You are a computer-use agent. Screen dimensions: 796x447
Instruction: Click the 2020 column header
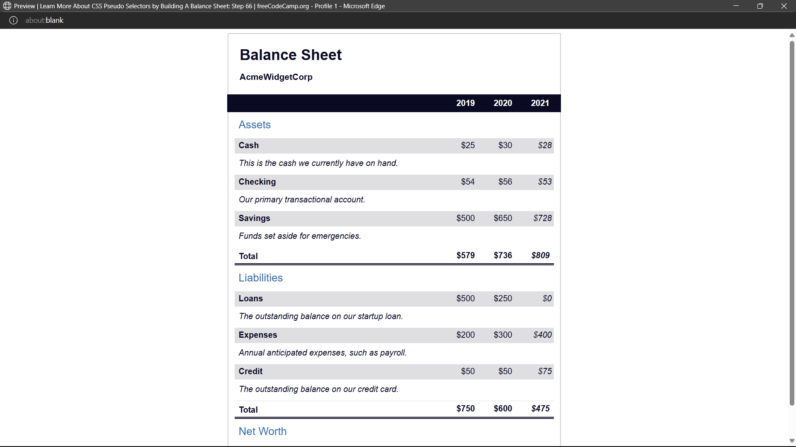coord(503,103)
